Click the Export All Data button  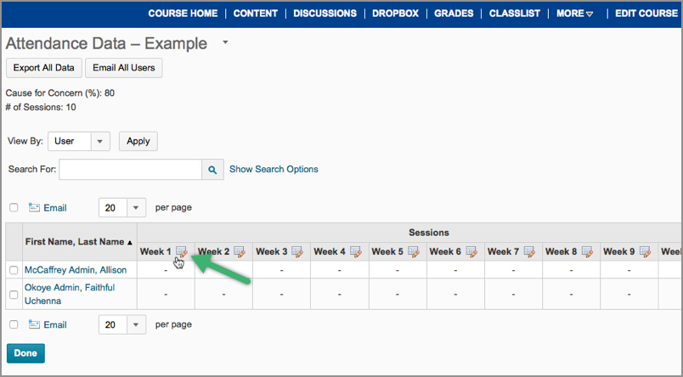(x=43, y=68)
